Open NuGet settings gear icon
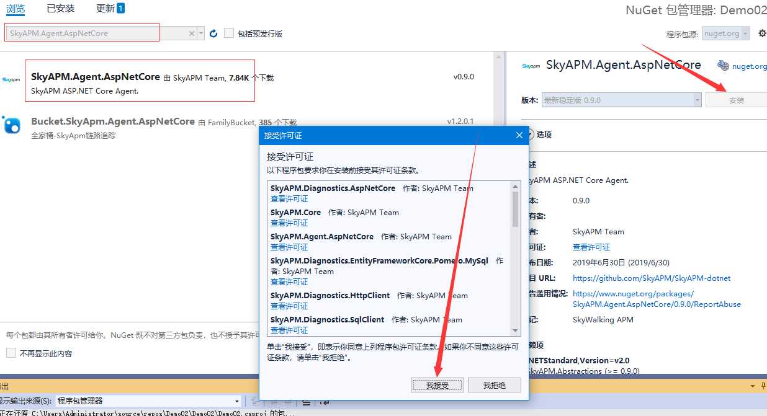The image size is (767, 416). click(762, 33)
